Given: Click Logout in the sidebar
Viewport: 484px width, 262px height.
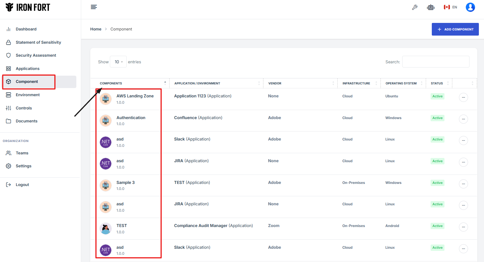Looking at the screenshot, I should coord(22,185).
